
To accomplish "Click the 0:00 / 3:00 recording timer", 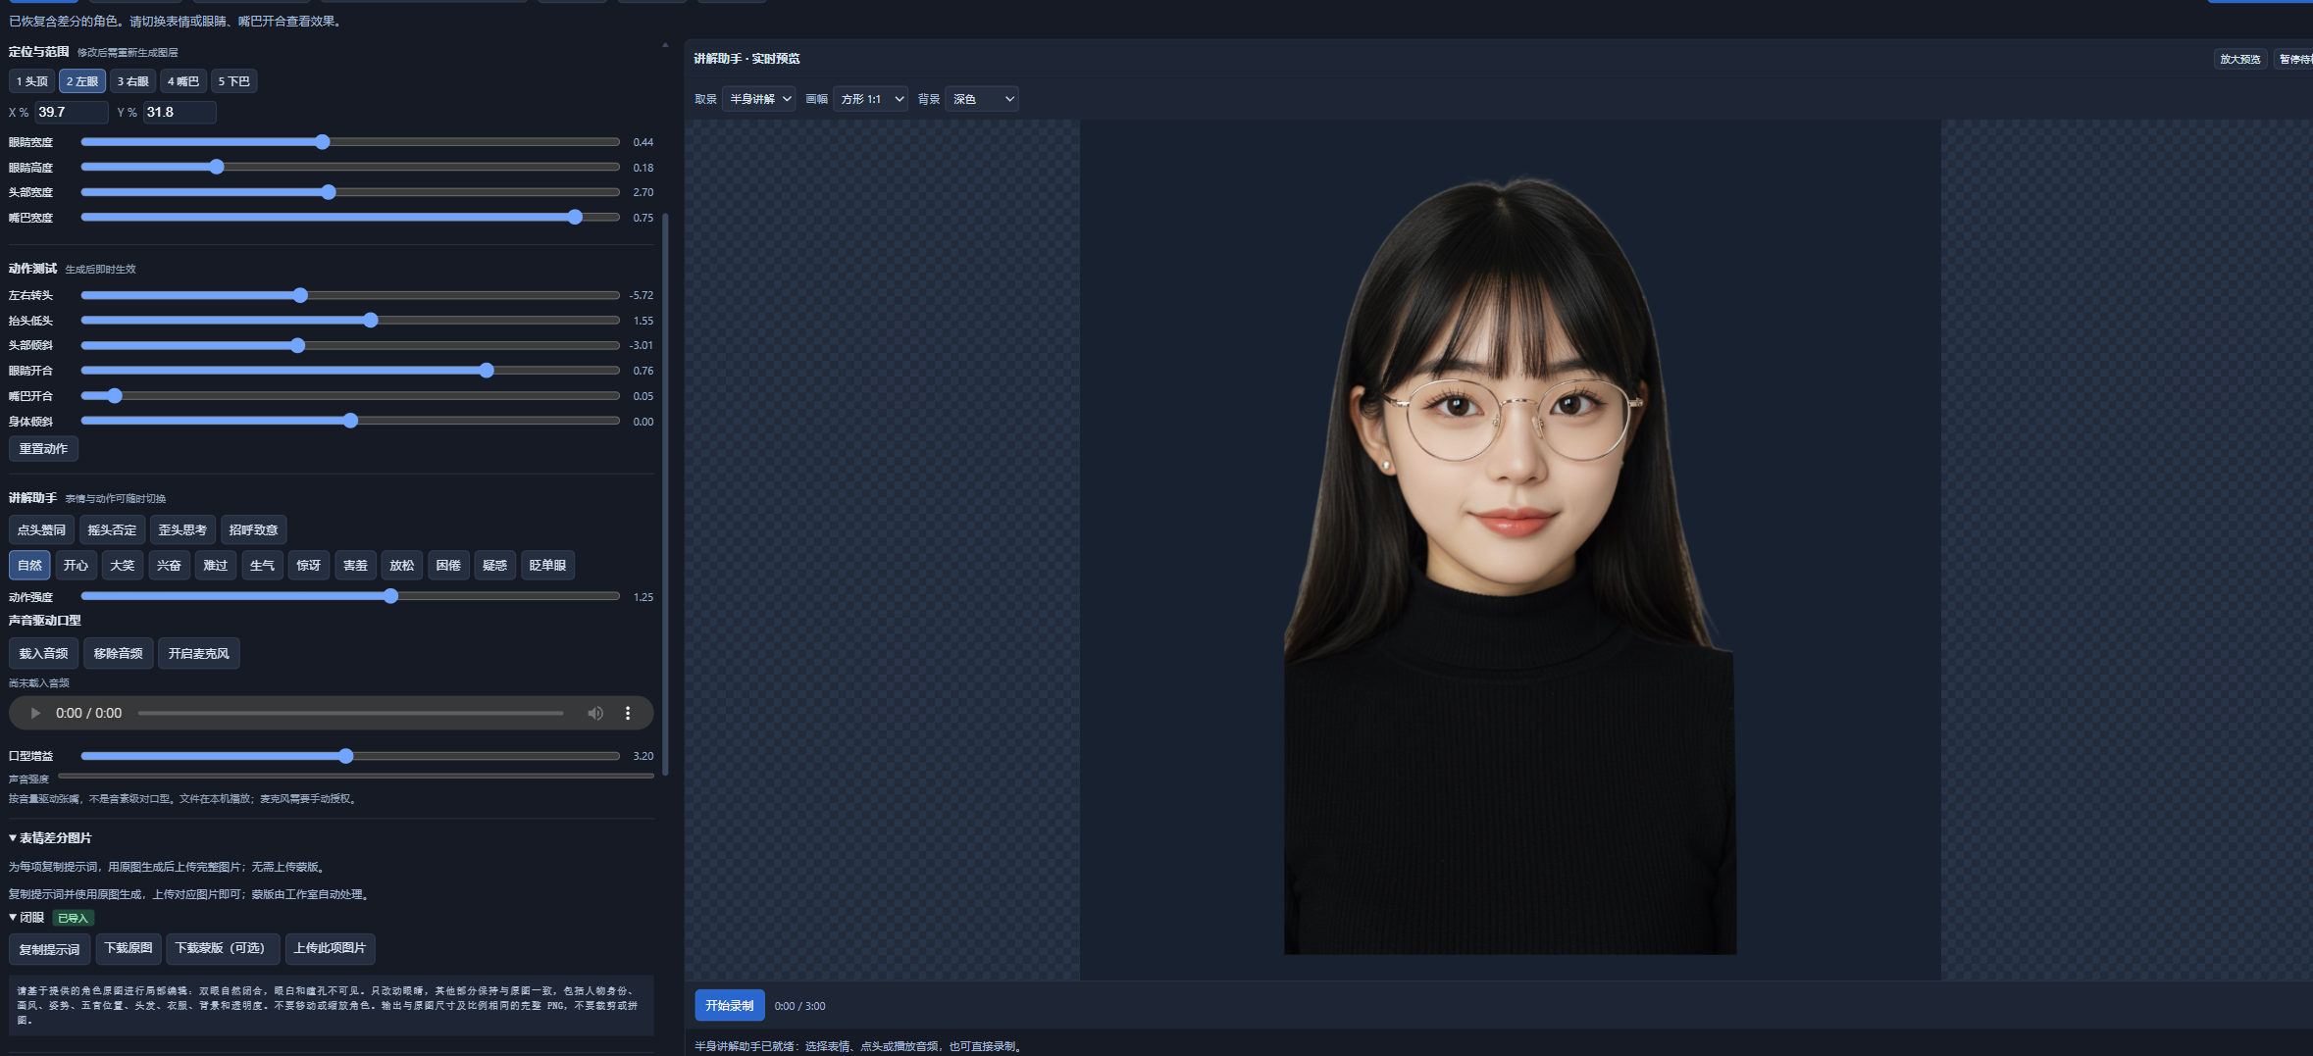I will (x=799, y=1006).
